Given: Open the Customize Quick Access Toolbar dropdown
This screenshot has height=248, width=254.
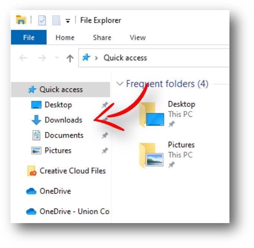Looking at the screenshot, I should (68, 21).
